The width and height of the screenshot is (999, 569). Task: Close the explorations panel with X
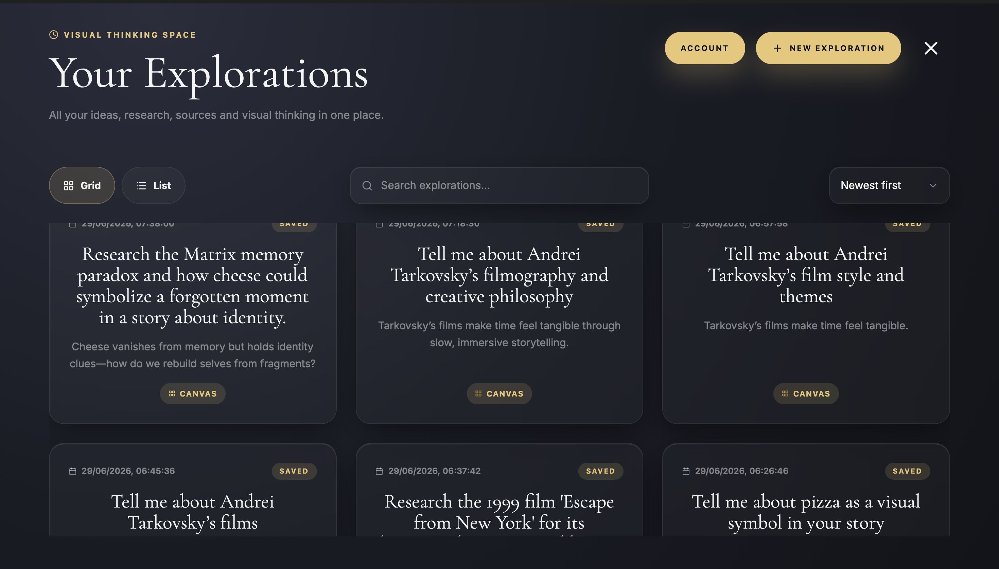[x=931, y=48]
